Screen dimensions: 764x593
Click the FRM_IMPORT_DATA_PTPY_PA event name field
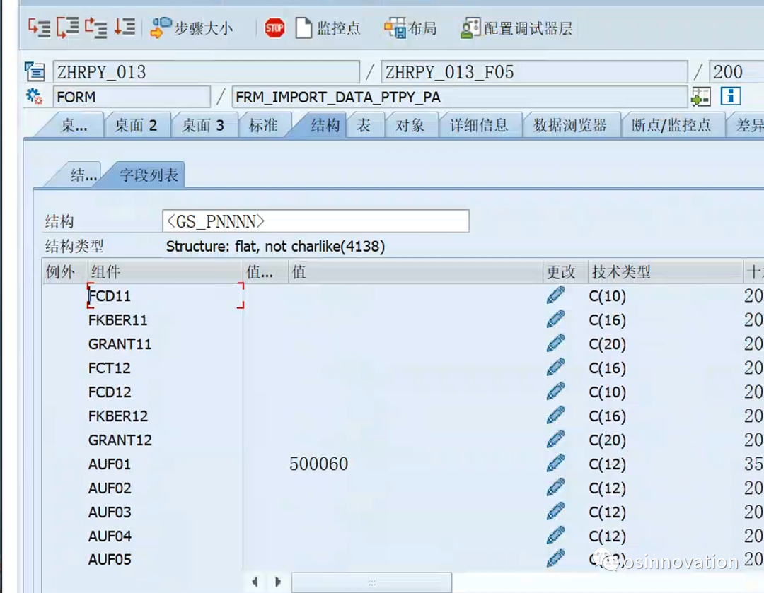(460, 97)
